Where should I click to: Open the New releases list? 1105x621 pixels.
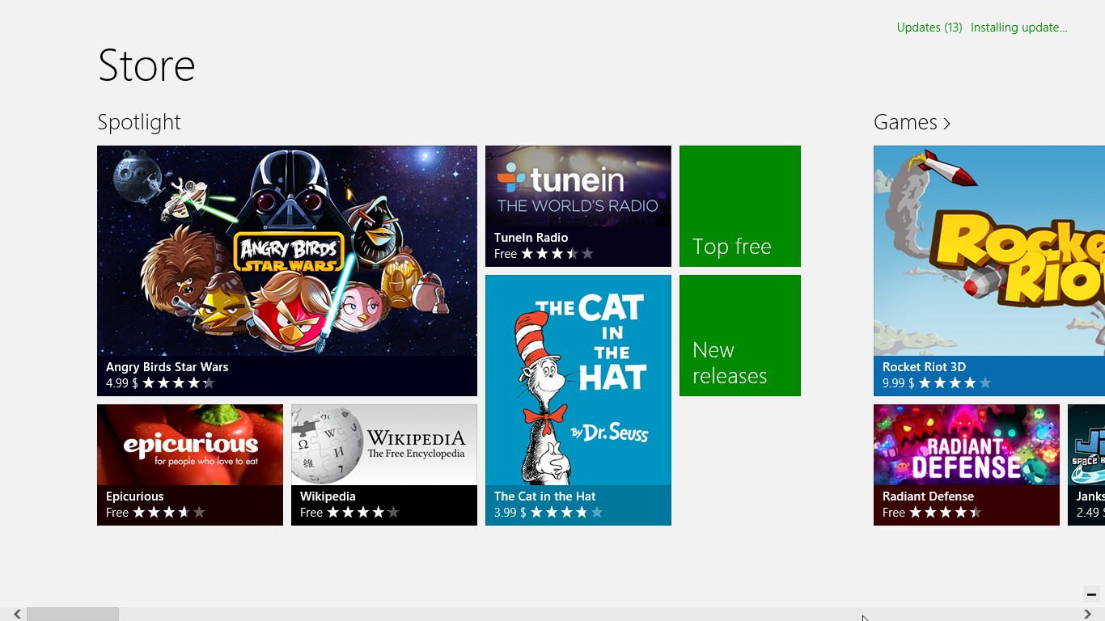click(x=740, y=336)
